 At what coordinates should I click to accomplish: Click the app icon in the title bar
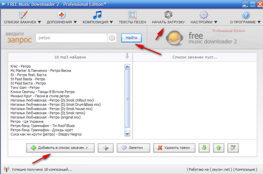4,4
